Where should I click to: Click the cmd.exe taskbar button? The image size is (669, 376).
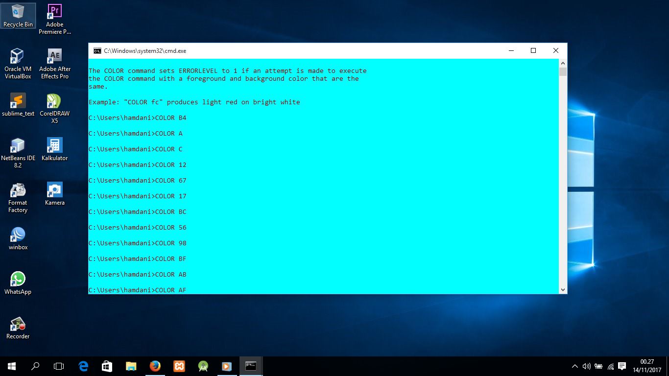pyautogui.click(x=251, y=366)
